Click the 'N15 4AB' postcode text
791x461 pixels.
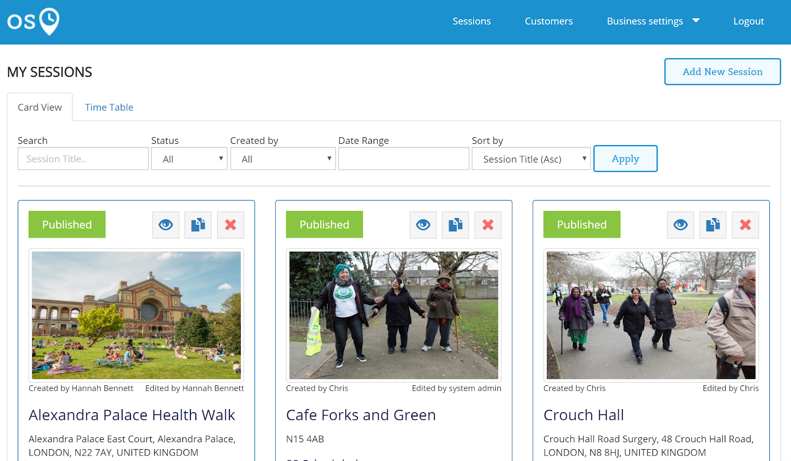(x=305, y=439)
